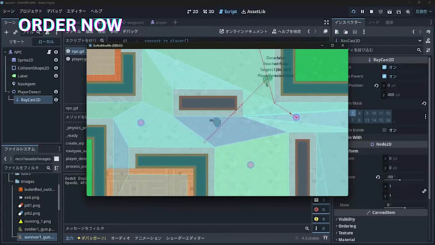Switch to the リモート scene tree
The width and height of the screenshot is (435, 245).
17,42
